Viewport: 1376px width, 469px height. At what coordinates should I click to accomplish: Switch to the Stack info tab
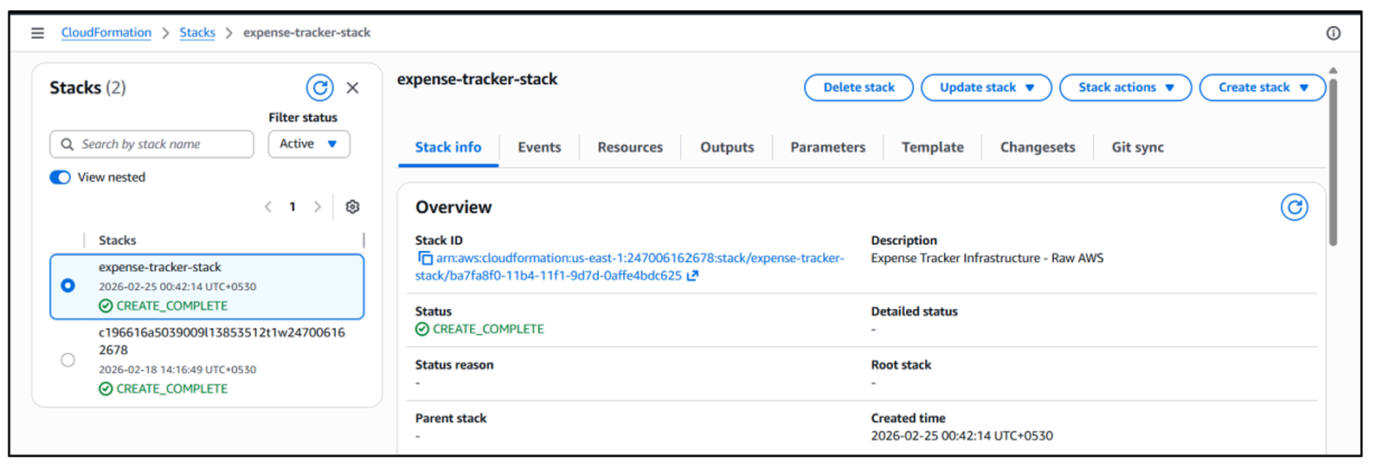[x=448, y=147]
